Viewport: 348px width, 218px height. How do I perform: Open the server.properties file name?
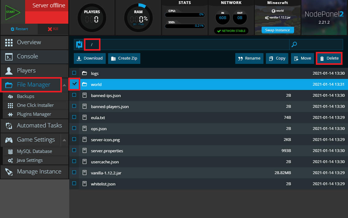click(x=107, y=151)
